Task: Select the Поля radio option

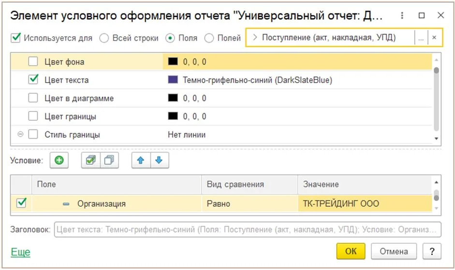Action: click(170, 38)
